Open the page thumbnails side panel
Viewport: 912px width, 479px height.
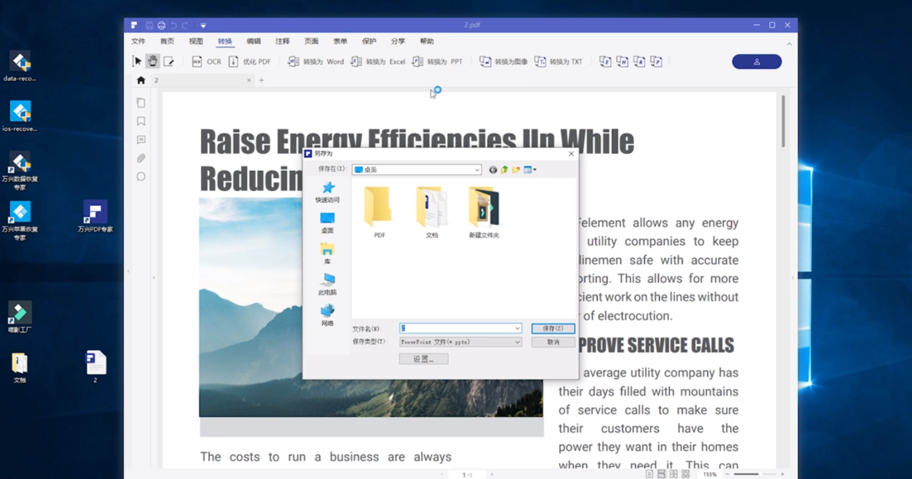(141, 103)
